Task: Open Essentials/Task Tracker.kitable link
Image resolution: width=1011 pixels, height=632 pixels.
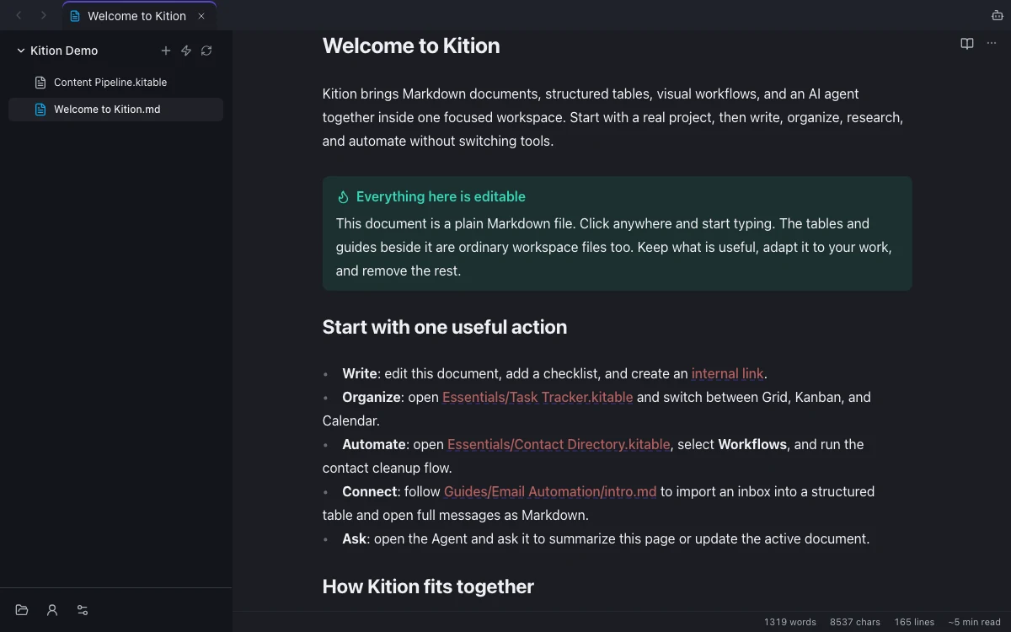Action: point(538,397)
